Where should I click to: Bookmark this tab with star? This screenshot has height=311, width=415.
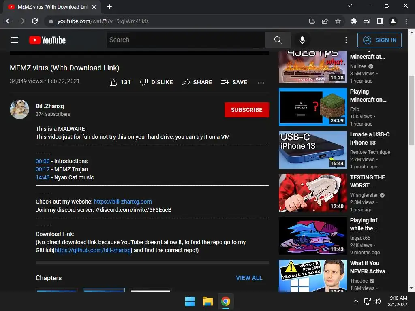(338, 21)
